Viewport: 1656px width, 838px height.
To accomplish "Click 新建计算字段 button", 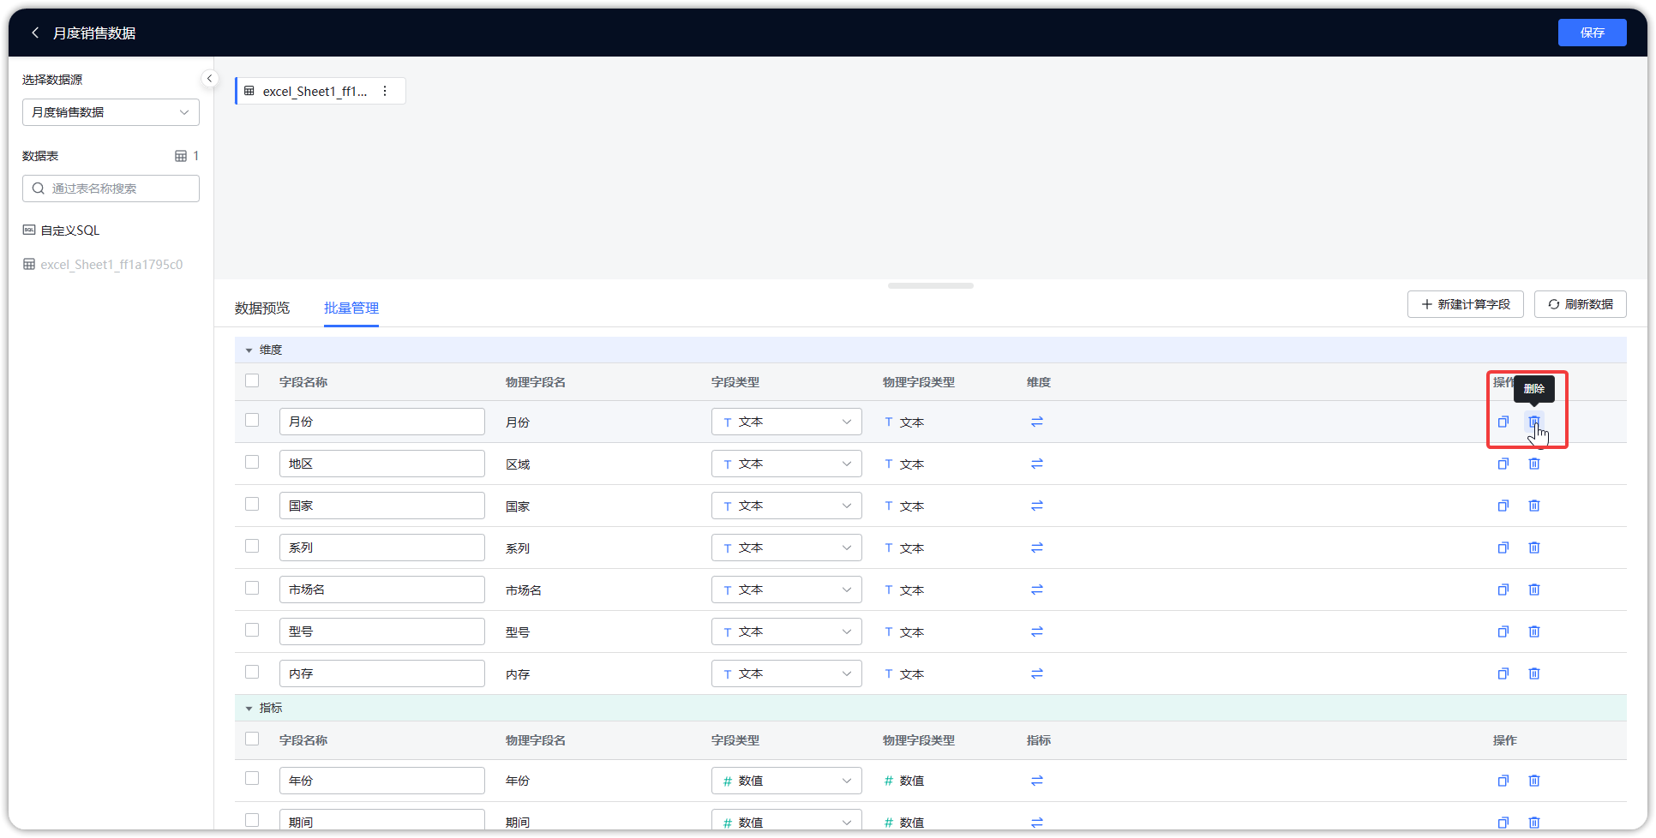I will tap(1465, 304).
